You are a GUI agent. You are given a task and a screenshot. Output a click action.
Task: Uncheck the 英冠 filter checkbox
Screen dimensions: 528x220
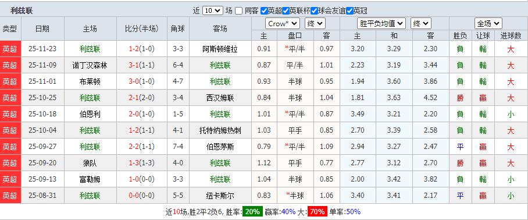tap(350, 11)
